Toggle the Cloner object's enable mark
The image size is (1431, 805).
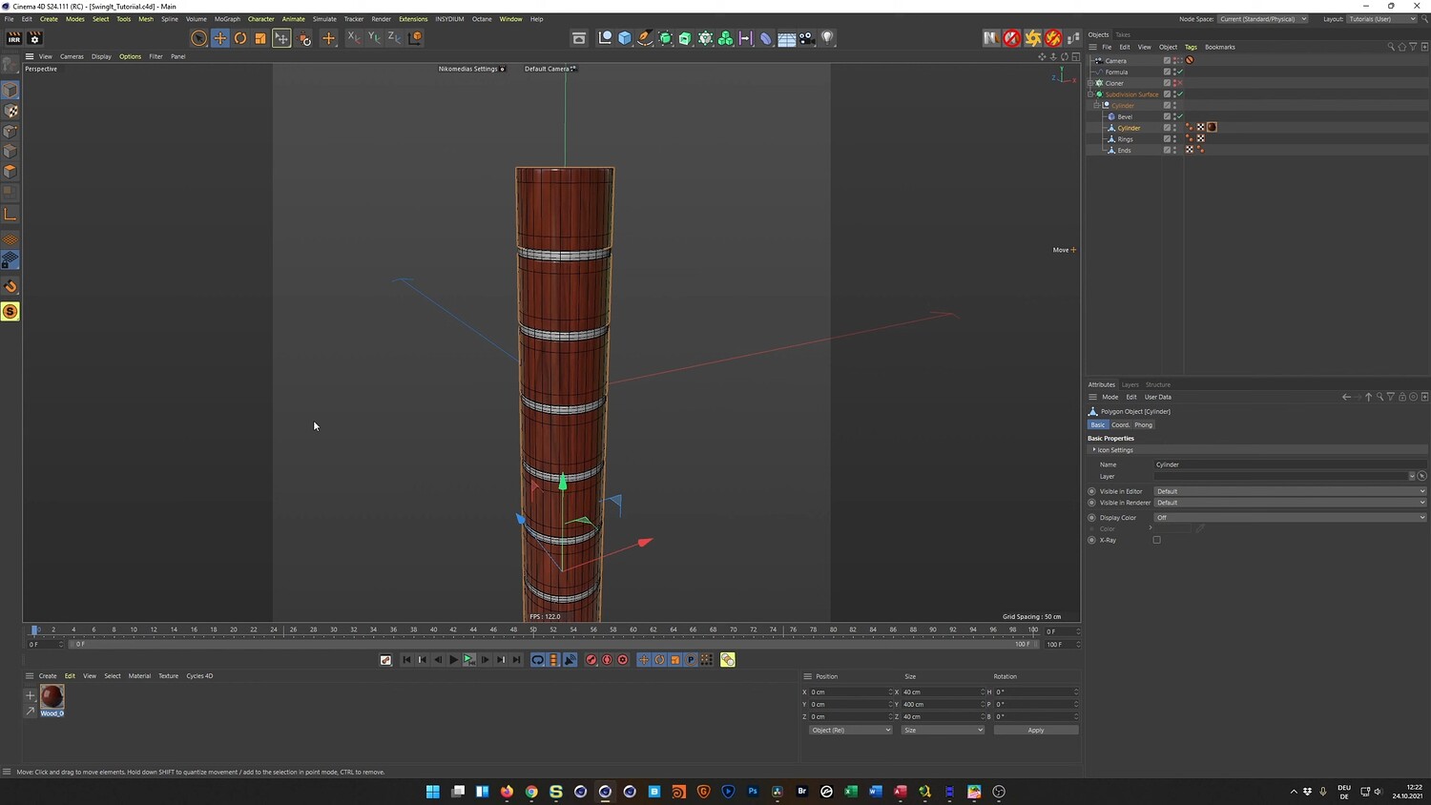(x=1179, y=83)
